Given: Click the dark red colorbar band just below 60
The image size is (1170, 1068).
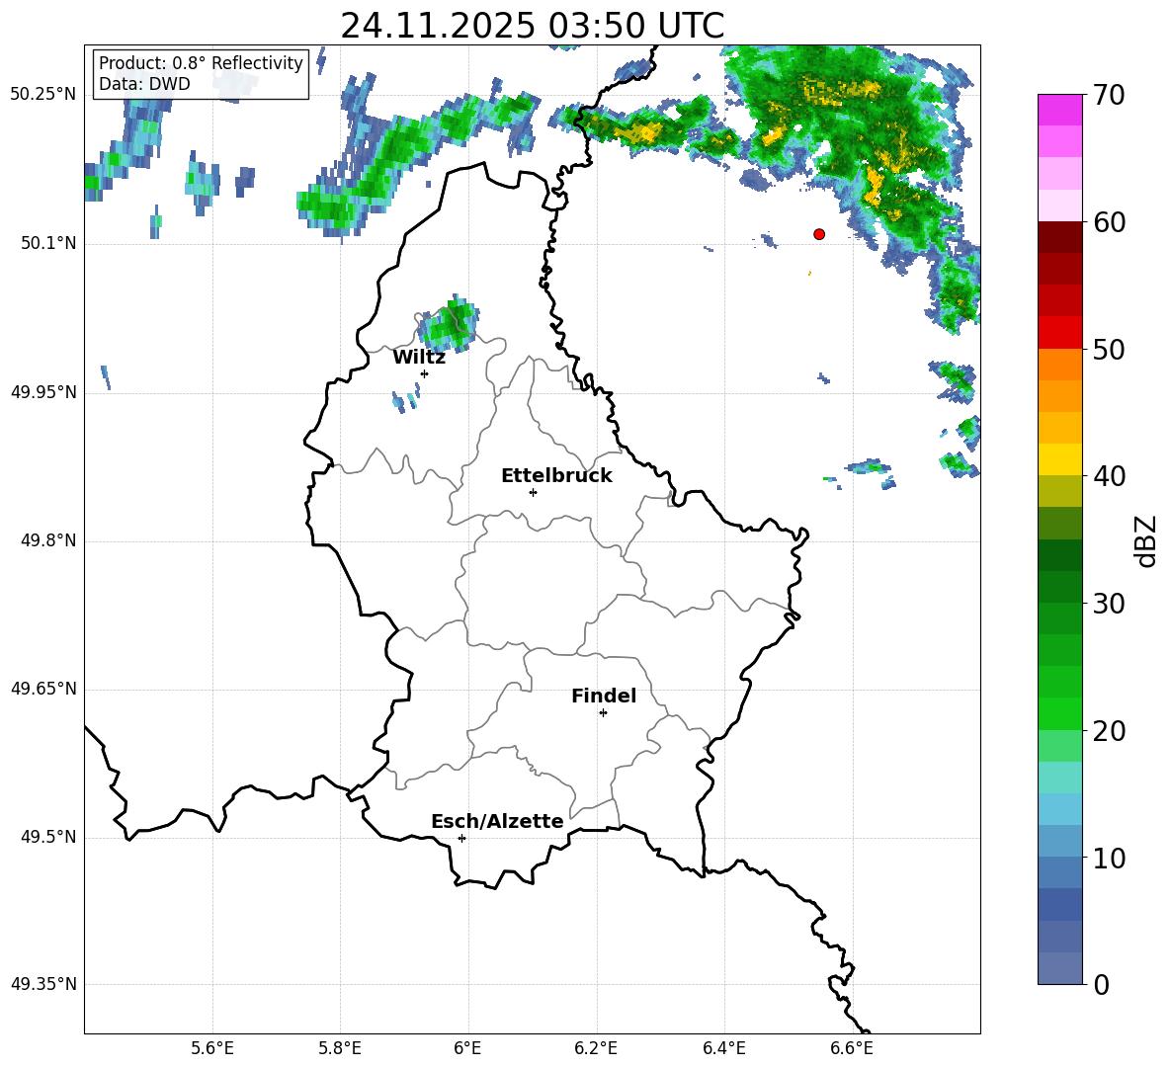Looking at the screenshot, I should point(1060,237).
